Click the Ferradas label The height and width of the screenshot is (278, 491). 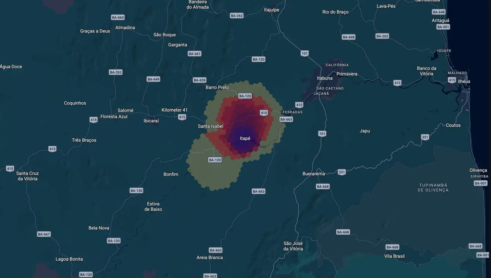[x=293, y=112]
